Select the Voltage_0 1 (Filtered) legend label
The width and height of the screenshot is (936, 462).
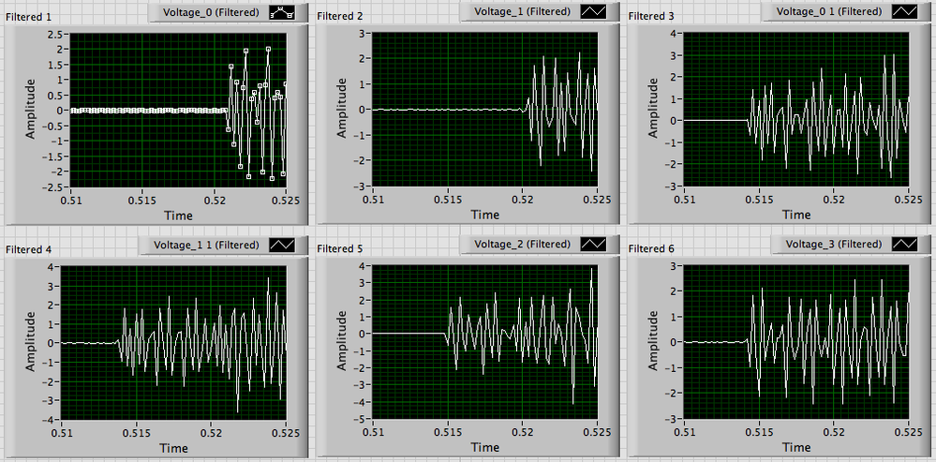[830, 11]
